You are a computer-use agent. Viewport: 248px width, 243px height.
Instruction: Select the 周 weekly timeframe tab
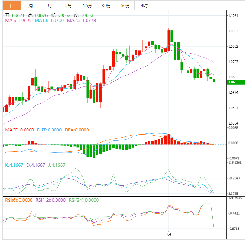(x=31, y=5)
